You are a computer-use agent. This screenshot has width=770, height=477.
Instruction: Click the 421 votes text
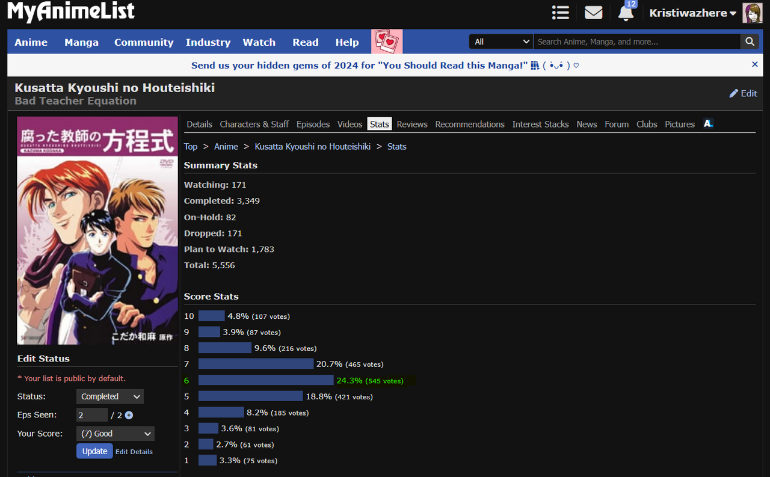354,397
